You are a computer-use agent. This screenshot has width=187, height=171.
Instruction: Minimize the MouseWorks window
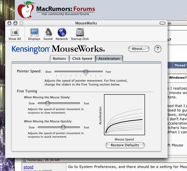[15, 23]
